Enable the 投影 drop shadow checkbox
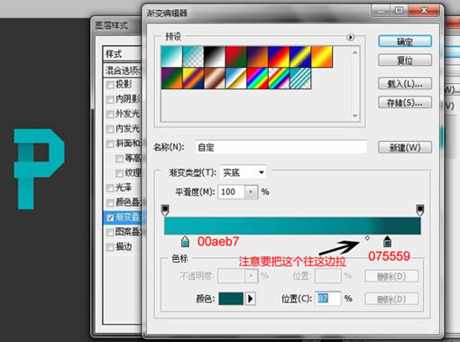The width and height of the screenshot is (460, 342). click(110, 85)
